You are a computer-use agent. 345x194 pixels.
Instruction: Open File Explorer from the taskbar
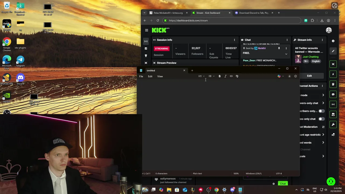point(169,190)
